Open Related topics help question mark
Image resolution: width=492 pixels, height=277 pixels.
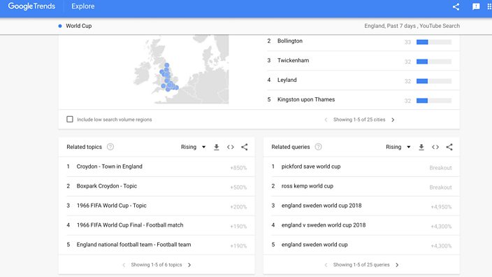[110, 147]
